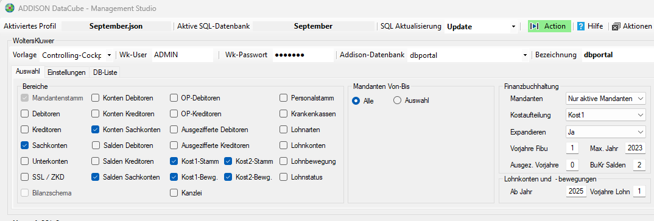This screenshot has height=221, width=654.
Task: Open the SQL Aktualisierung Update dropdown
Action: coord(513,27)
